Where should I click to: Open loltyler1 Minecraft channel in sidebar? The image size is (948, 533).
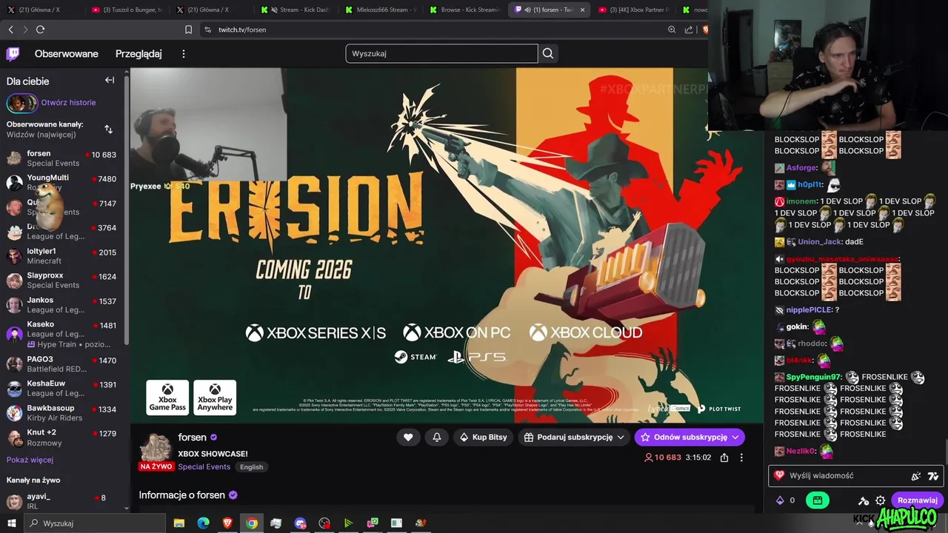point(61,256)
